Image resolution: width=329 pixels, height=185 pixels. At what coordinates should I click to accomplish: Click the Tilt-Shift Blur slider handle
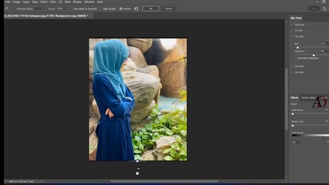[298, 47]
